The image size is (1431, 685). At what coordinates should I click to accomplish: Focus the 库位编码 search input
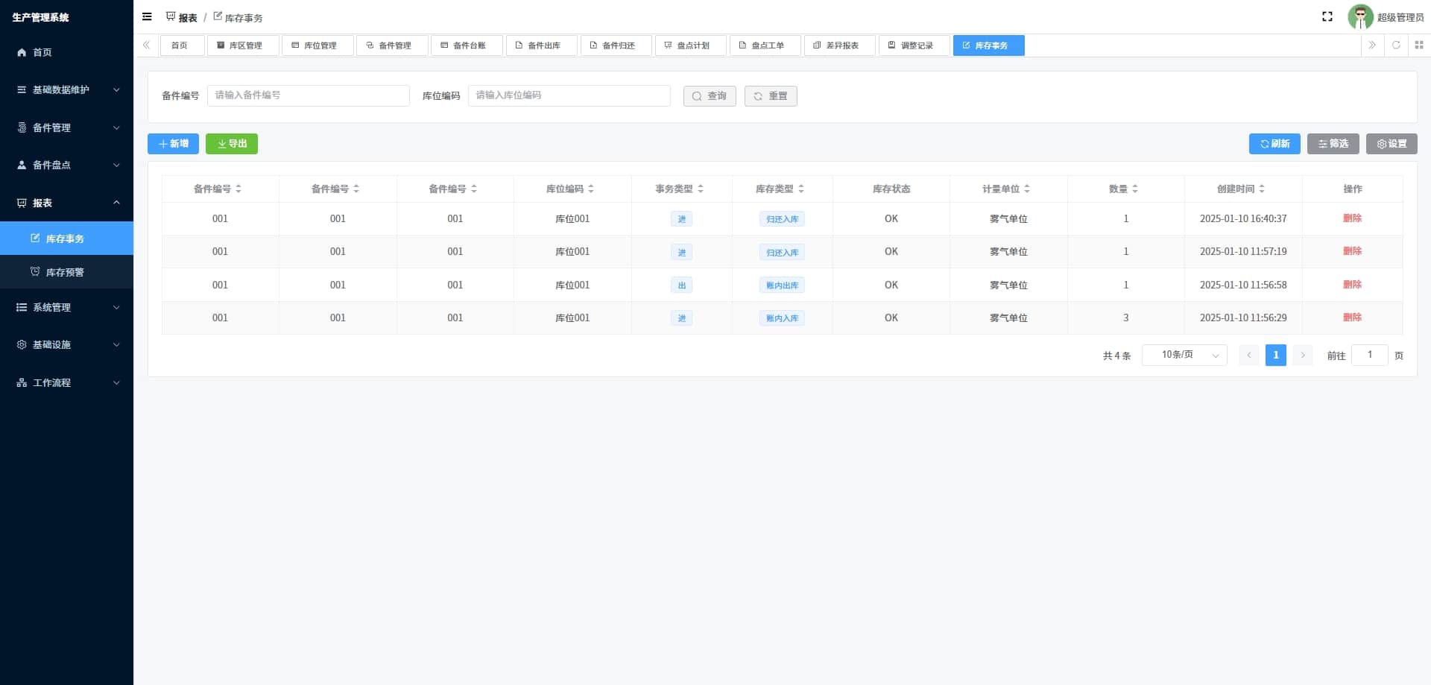569,95
